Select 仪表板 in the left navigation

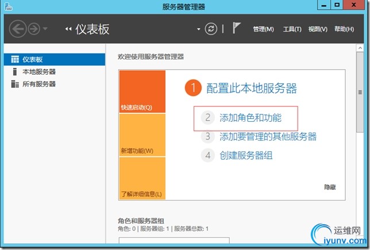coord(55,59)
